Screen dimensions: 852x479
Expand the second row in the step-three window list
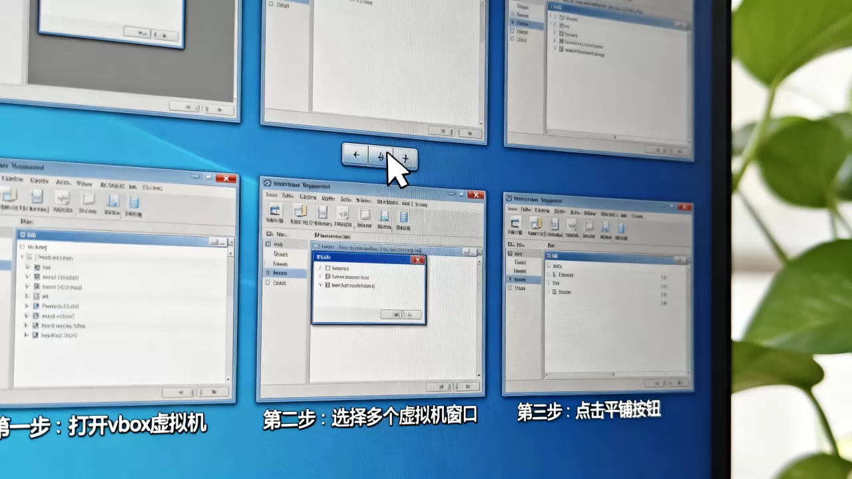coord(548,274)
